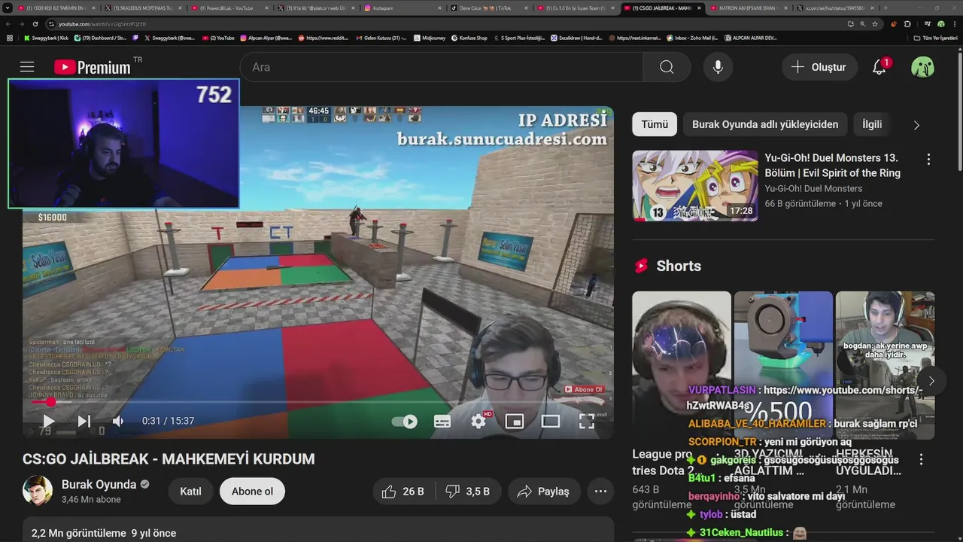Open the Swaggybark | Kick bookmark

[x=46, y=38]
